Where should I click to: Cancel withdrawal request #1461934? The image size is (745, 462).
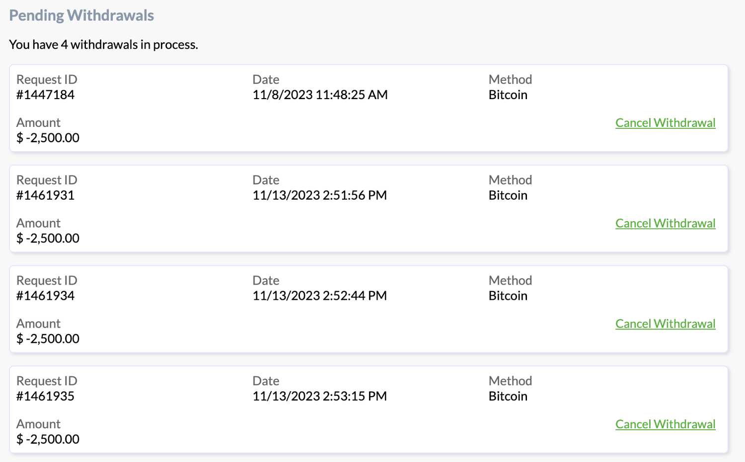coord(665,324)
